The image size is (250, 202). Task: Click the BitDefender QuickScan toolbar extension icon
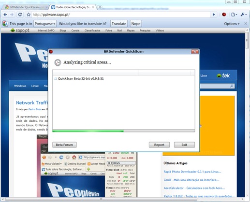pyautogui.click(x=224, y=14)
